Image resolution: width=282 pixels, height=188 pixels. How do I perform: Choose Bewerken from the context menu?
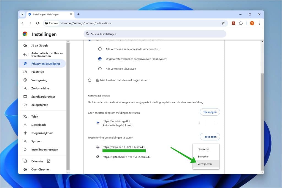(206, 156)
